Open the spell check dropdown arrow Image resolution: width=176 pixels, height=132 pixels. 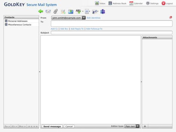83,11
